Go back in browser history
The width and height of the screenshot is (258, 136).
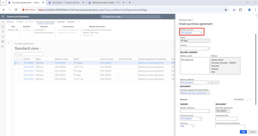4,10
